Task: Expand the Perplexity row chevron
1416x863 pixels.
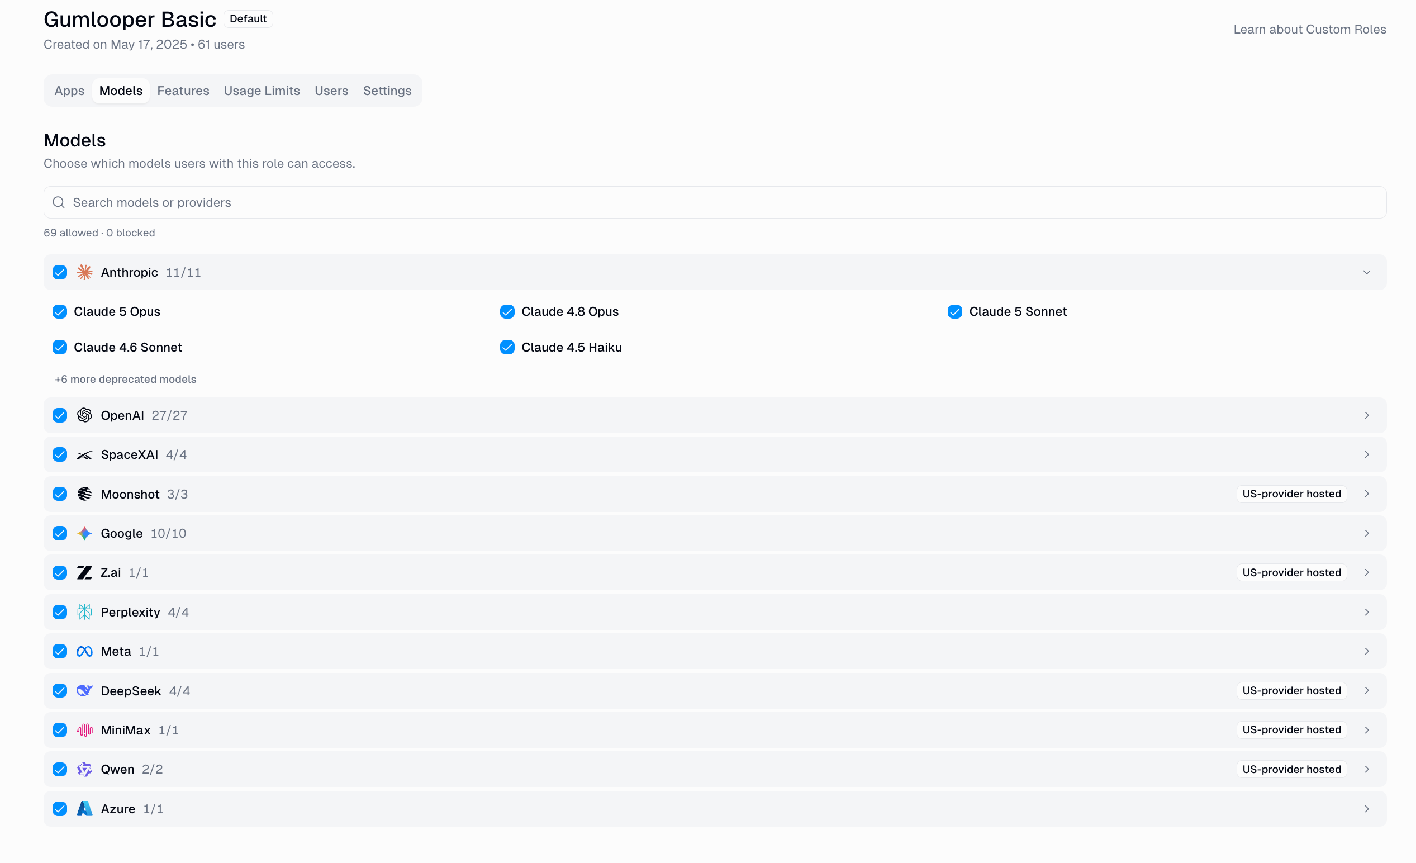Action: tap(1367, 611)
